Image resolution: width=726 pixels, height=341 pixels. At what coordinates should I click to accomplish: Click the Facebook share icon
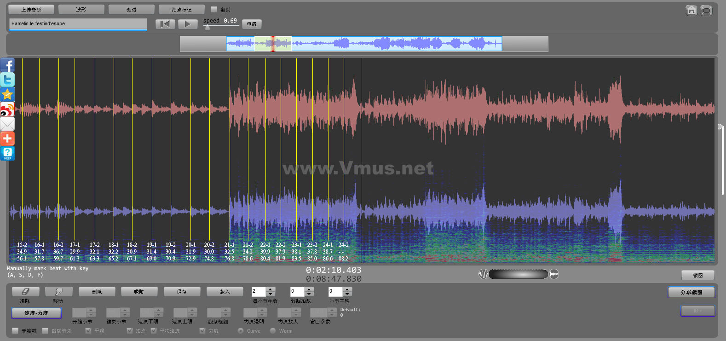click(x=8, y=65)
